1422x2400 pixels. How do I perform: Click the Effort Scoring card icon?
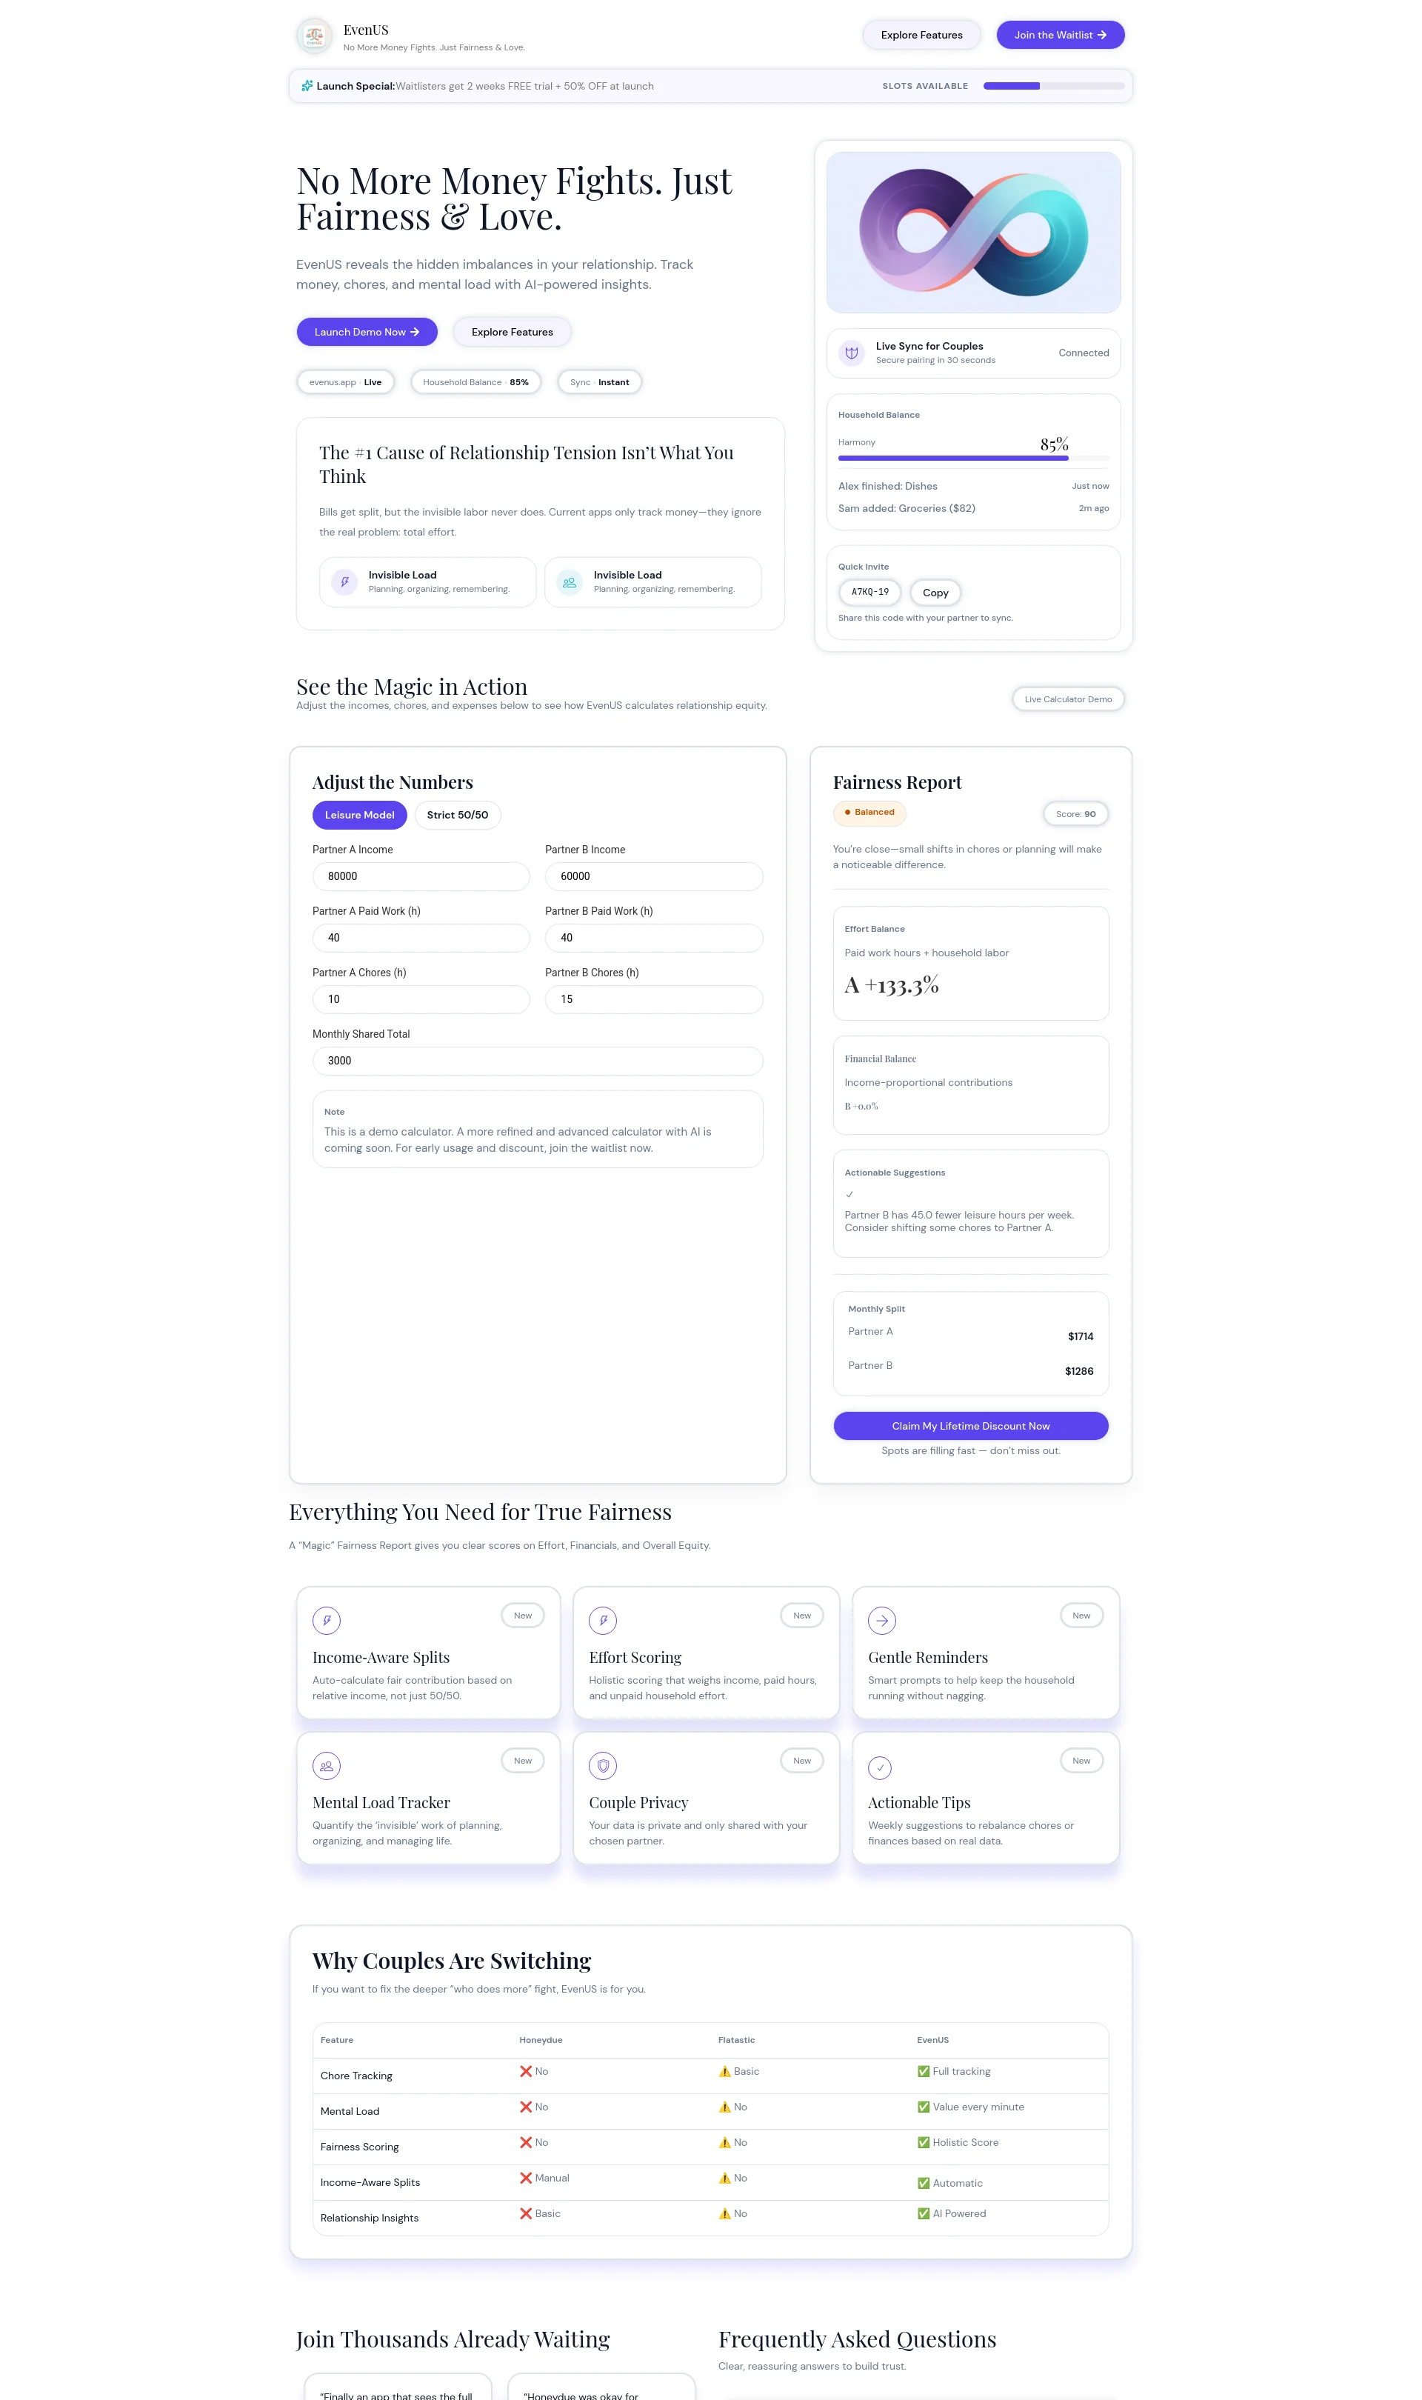tap(603, 1620)
